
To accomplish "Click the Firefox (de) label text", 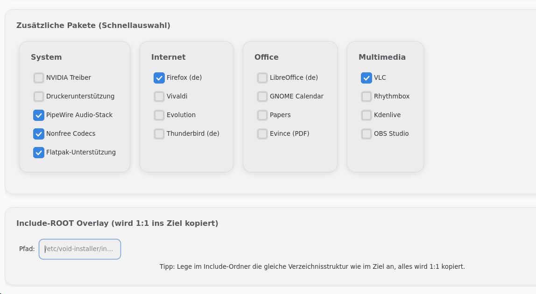I will point(184,77).
